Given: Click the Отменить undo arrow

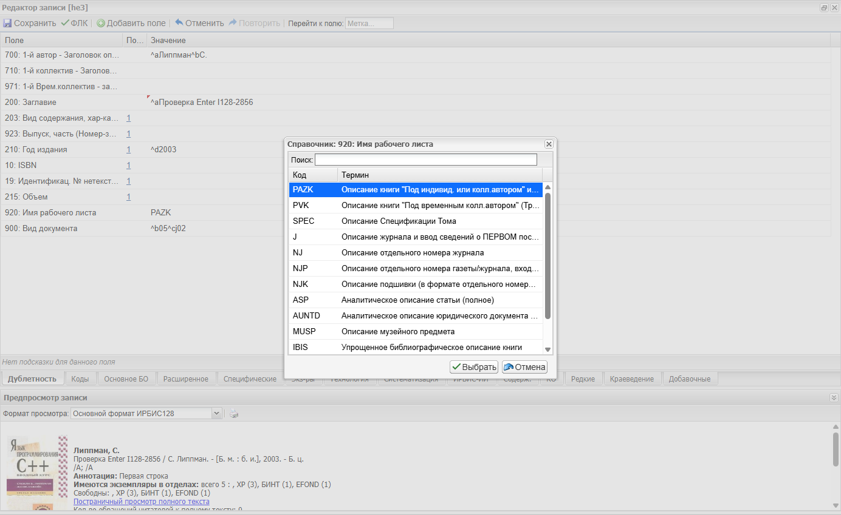Looking at the screenshot, I should [179, 22].
